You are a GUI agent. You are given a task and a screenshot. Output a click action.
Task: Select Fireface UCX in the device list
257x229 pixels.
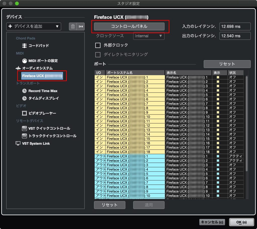[x=42, y=76]
